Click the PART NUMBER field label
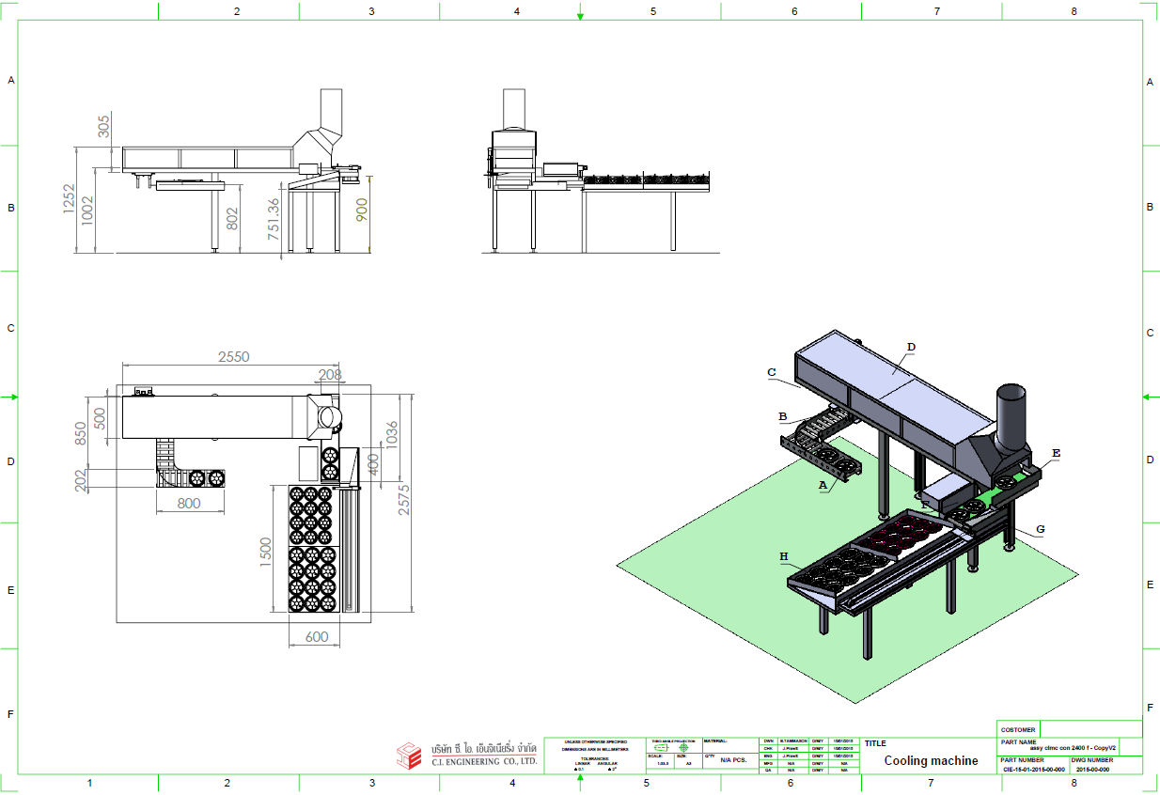 tap(1023, 759)
